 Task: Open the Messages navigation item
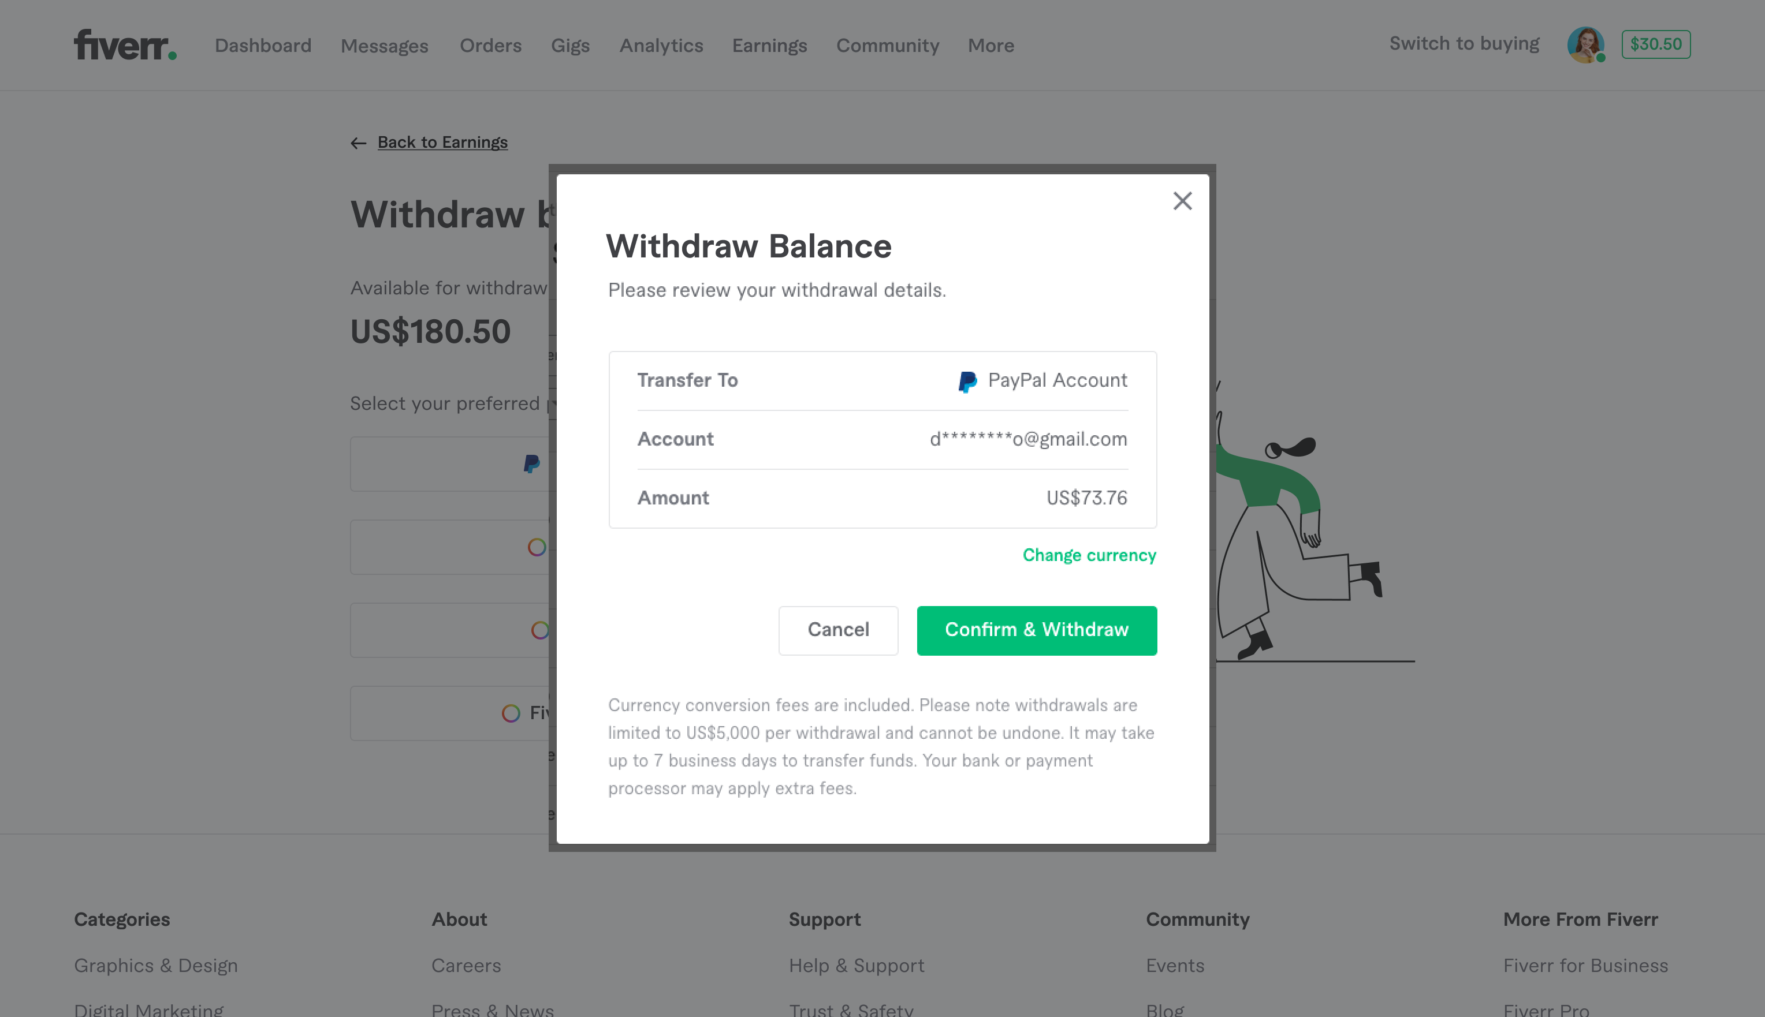(384, 46)
